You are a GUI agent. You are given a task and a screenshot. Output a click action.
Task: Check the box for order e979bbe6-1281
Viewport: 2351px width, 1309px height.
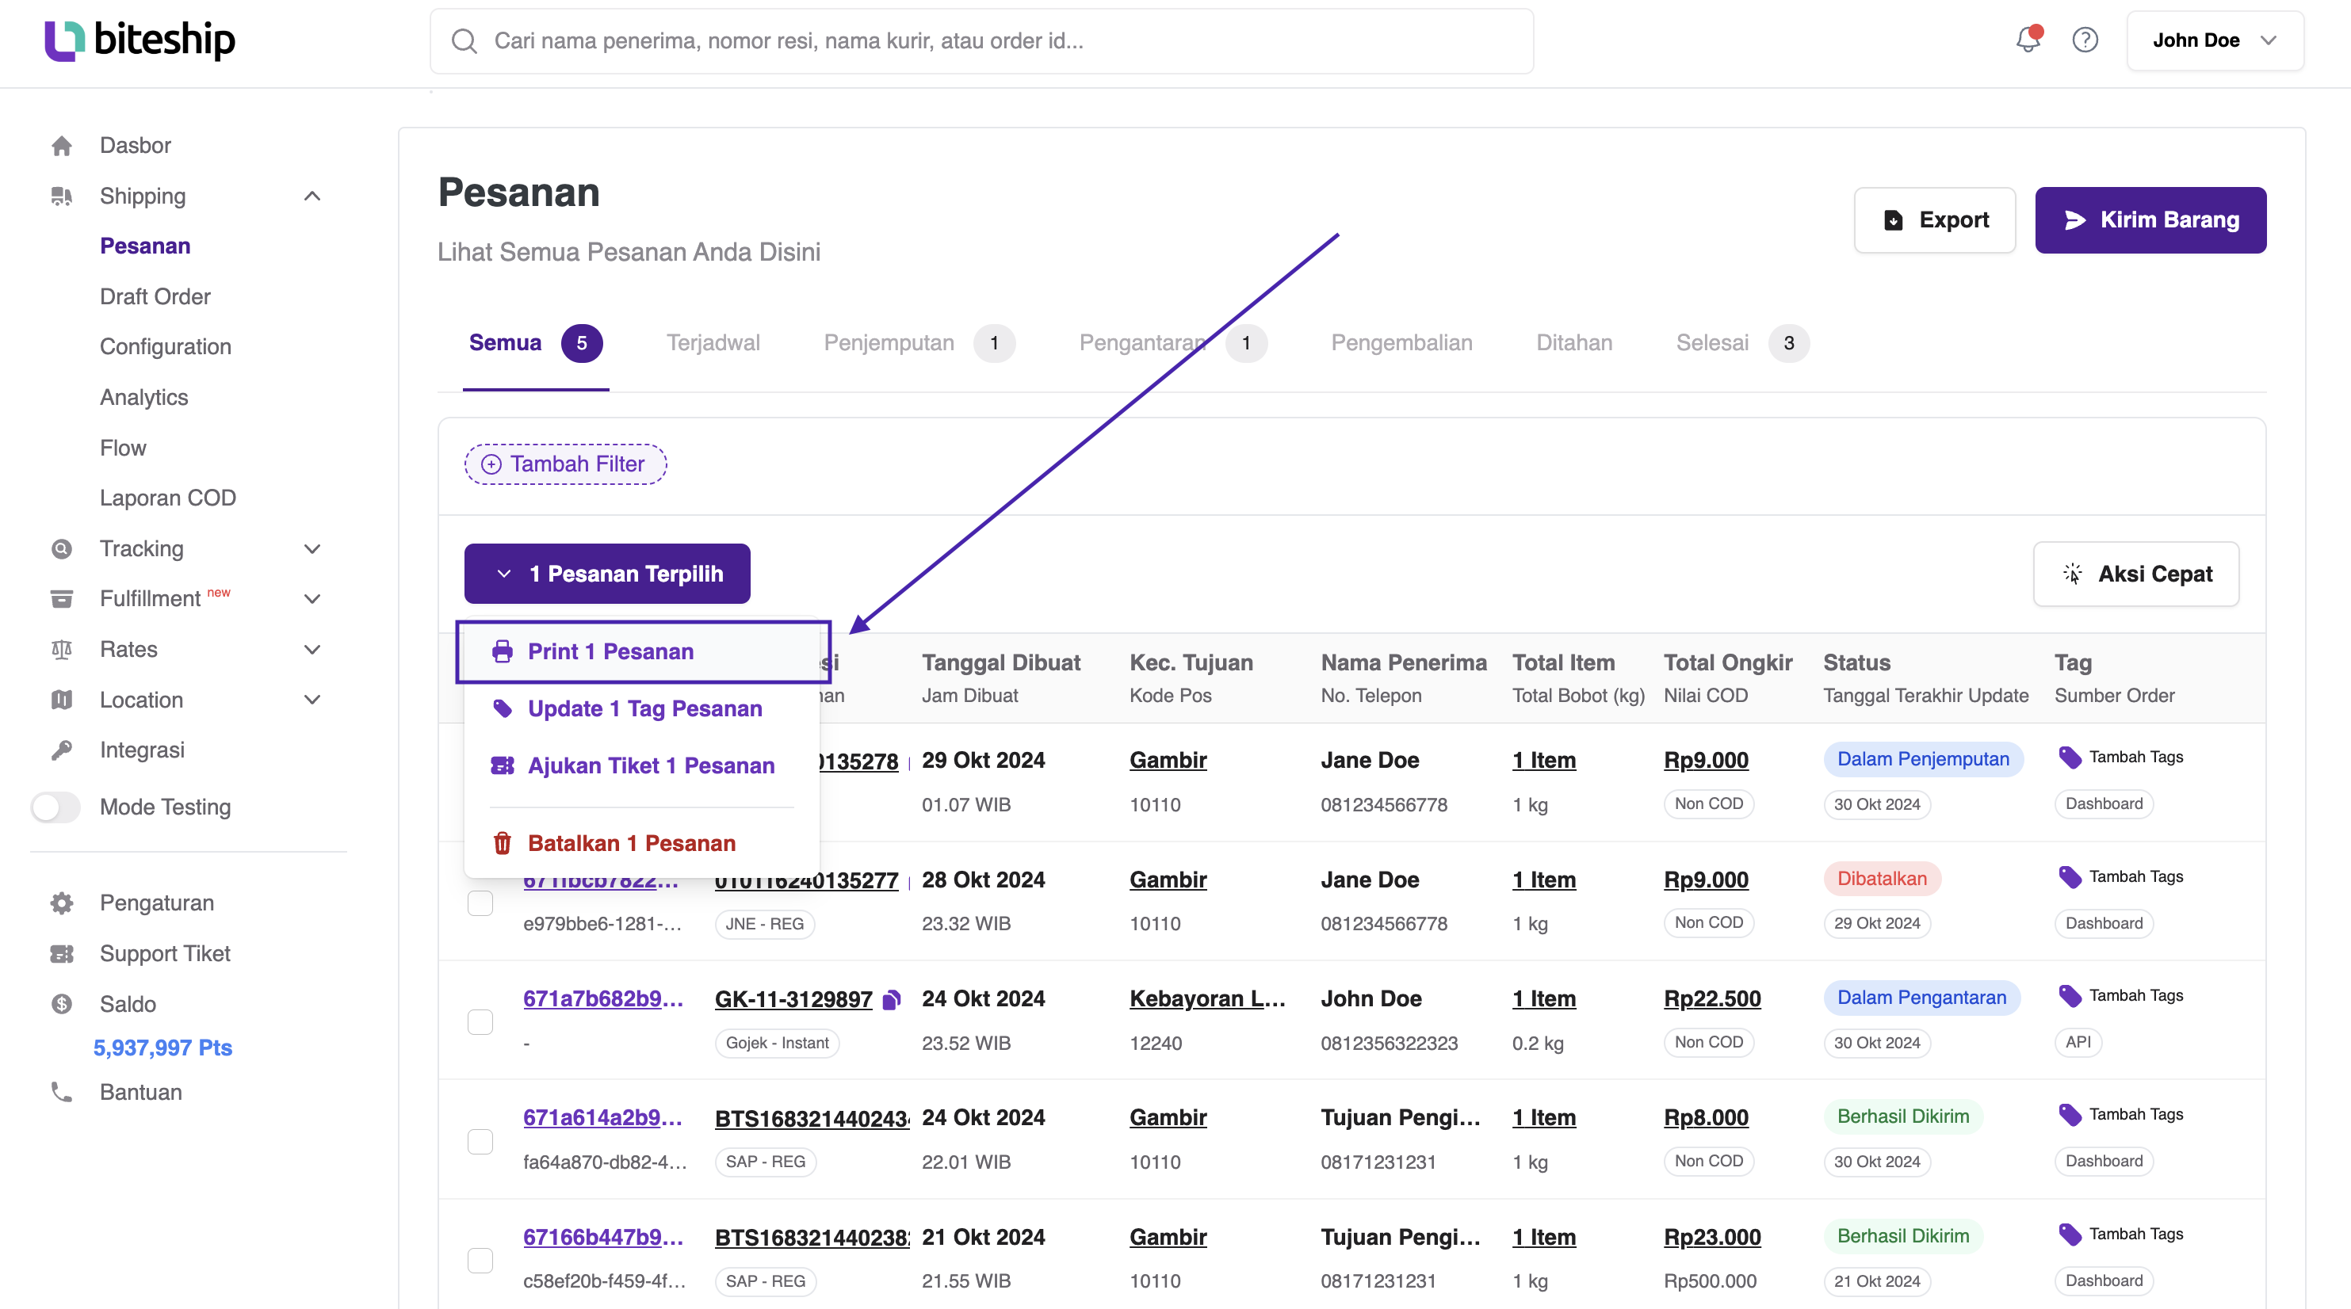tap(480, 903)
